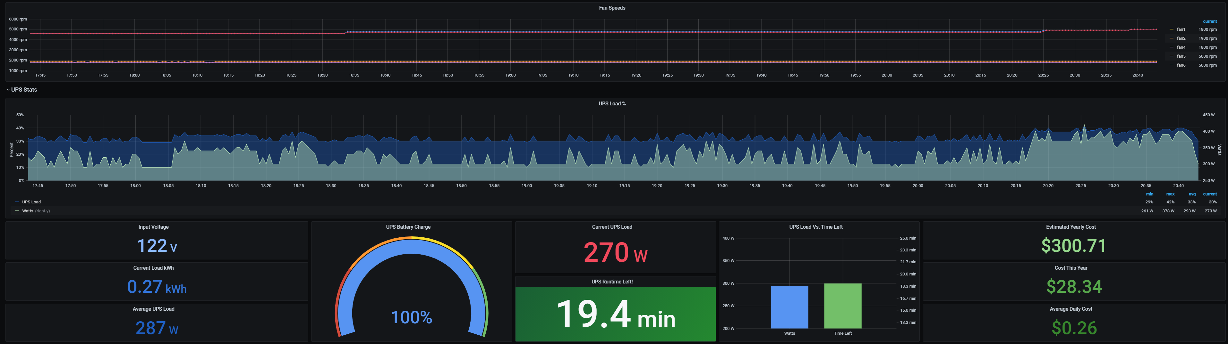Open the Fan Speeds panel title menu
The width and height of the screenshot is (1228, 344).
pyautogui.click(x=612, y=8)
